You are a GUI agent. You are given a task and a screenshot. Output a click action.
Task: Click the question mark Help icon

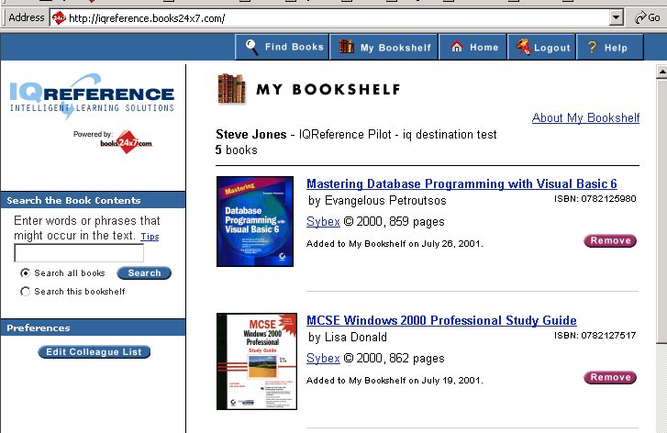point(592,47)
